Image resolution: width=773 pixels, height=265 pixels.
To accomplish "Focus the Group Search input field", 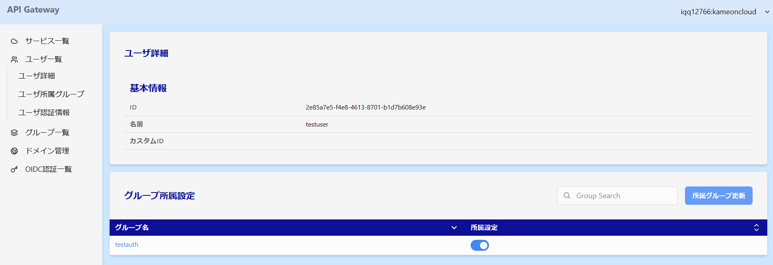I will click(623, 196).
